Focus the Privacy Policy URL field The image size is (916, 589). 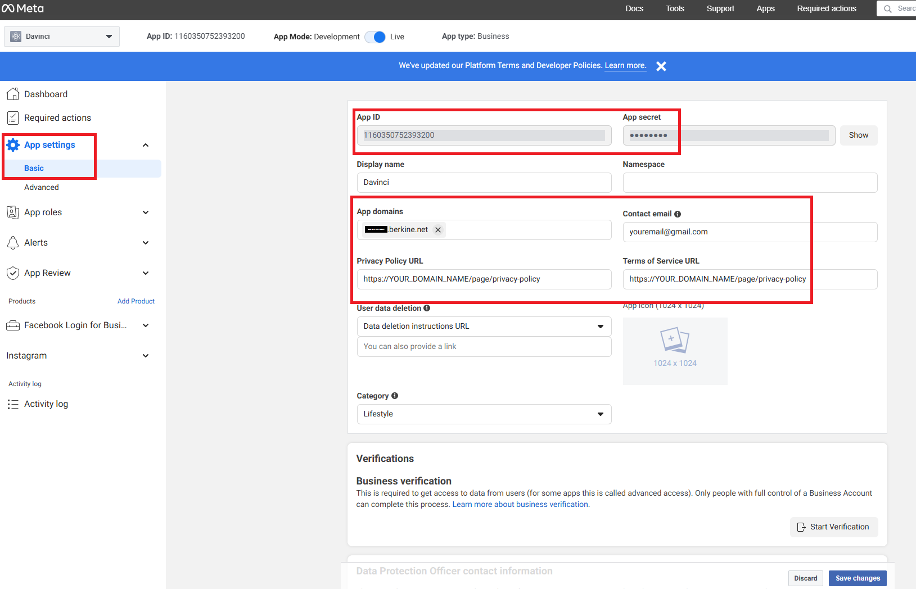pos(484,279)
